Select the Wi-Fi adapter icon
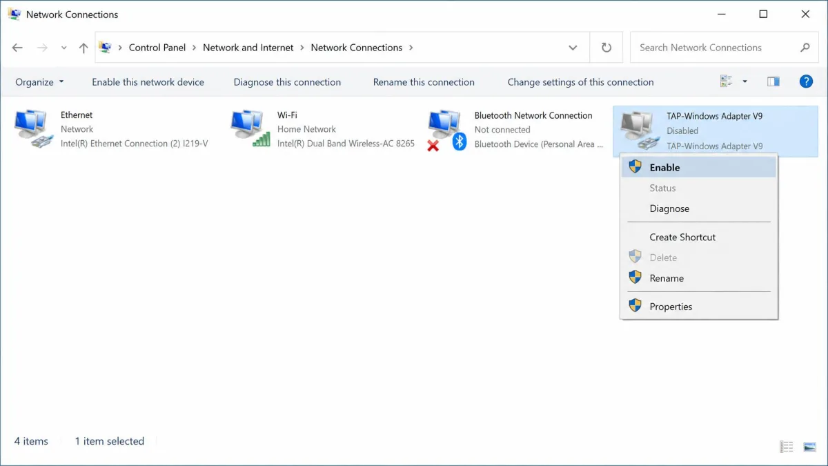Screen dimensions: 828x466 tap(250, 129)
